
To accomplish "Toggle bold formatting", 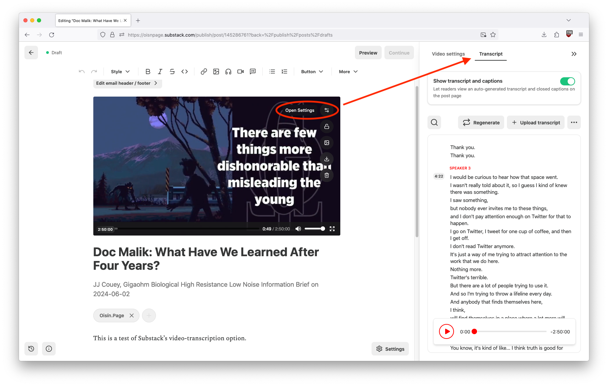I will (148, 72).
